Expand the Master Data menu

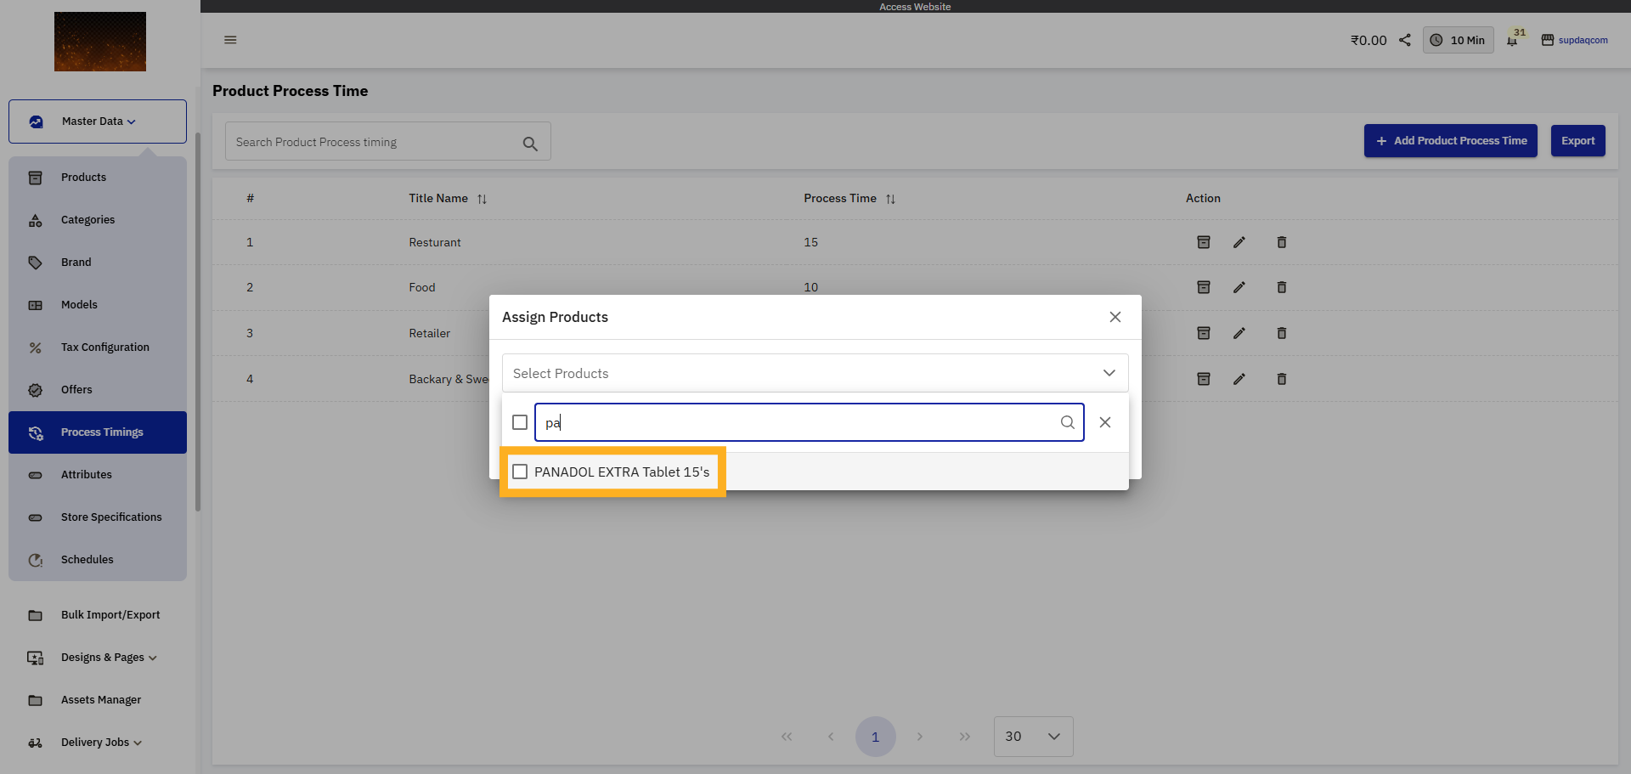pos(98,121)
